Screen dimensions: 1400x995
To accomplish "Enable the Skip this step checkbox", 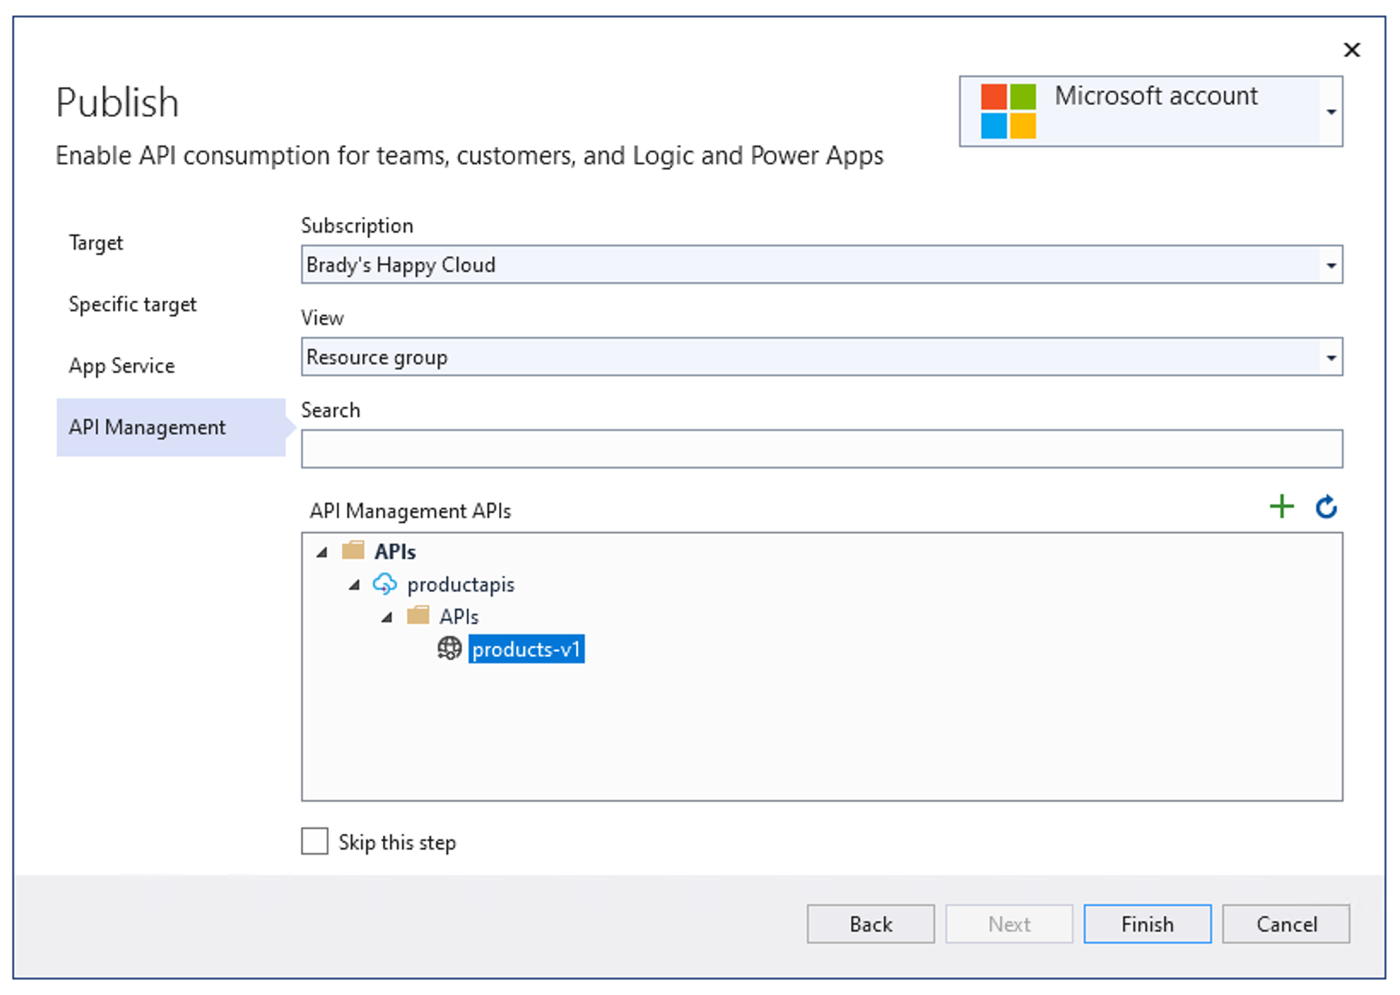I will point(314,841).
